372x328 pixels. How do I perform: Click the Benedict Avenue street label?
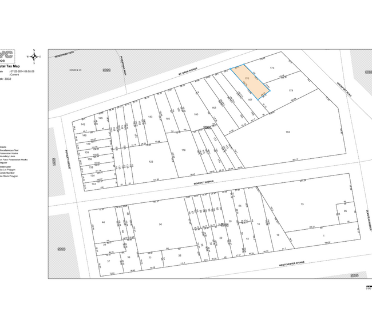205,182
